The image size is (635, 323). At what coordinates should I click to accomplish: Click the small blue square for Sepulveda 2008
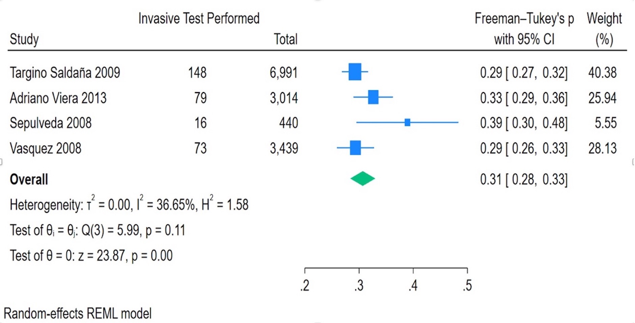pyautogui.click(x=407, y=122)
